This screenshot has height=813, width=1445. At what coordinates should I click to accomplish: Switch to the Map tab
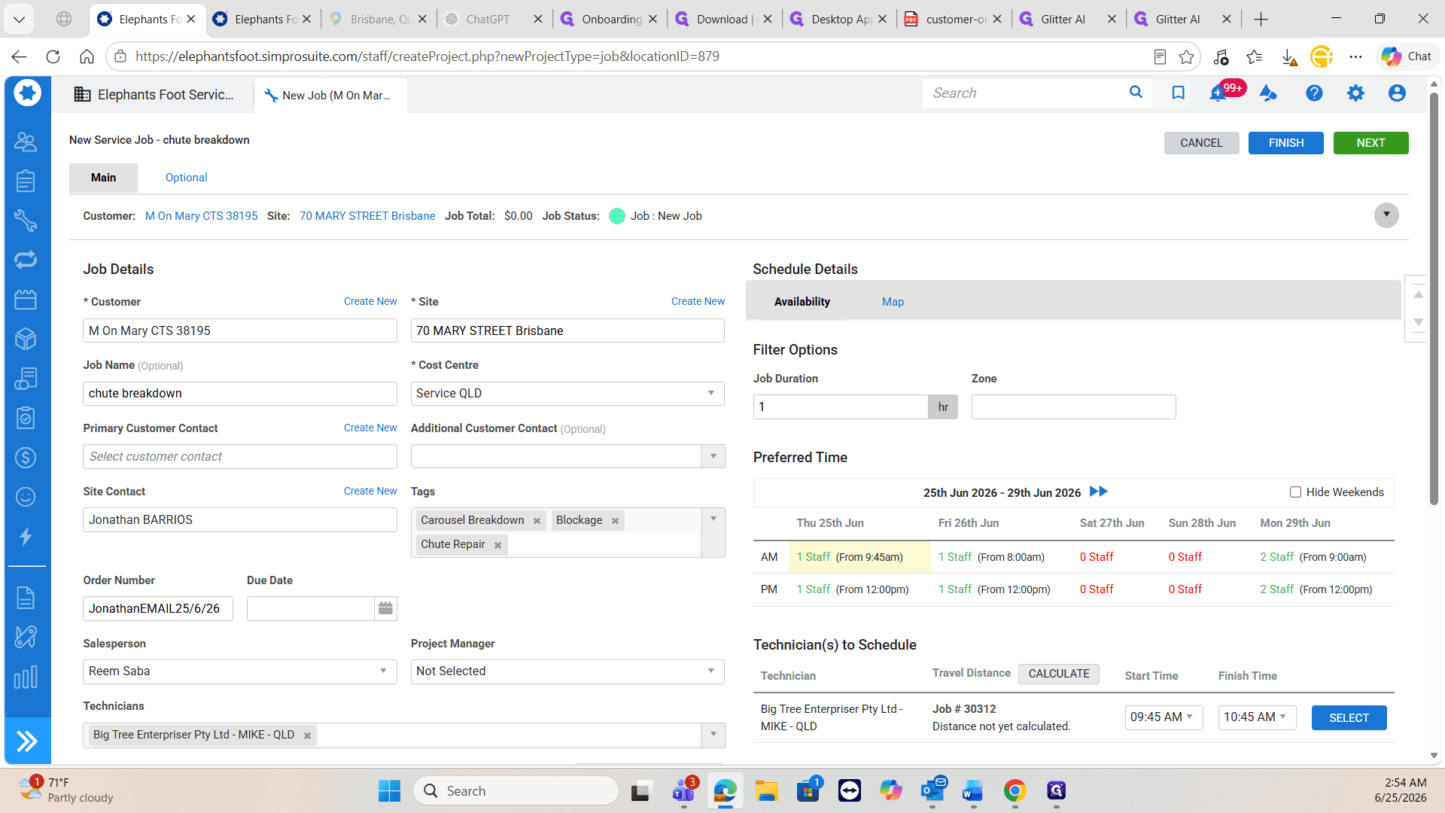coord(893,302)
